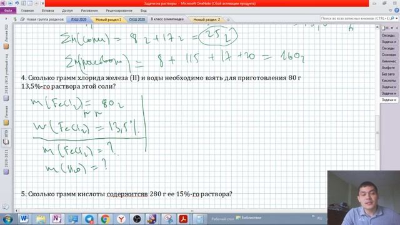This screenshot has height=225, width=400.
Task: Toggle Full Page View from the quick access toolbar
Action: [30, 3]
